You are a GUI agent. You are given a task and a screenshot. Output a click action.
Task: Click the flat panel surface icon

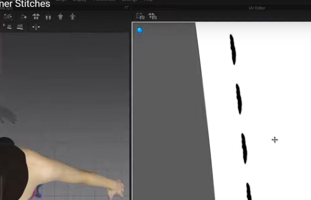[20, 27]
